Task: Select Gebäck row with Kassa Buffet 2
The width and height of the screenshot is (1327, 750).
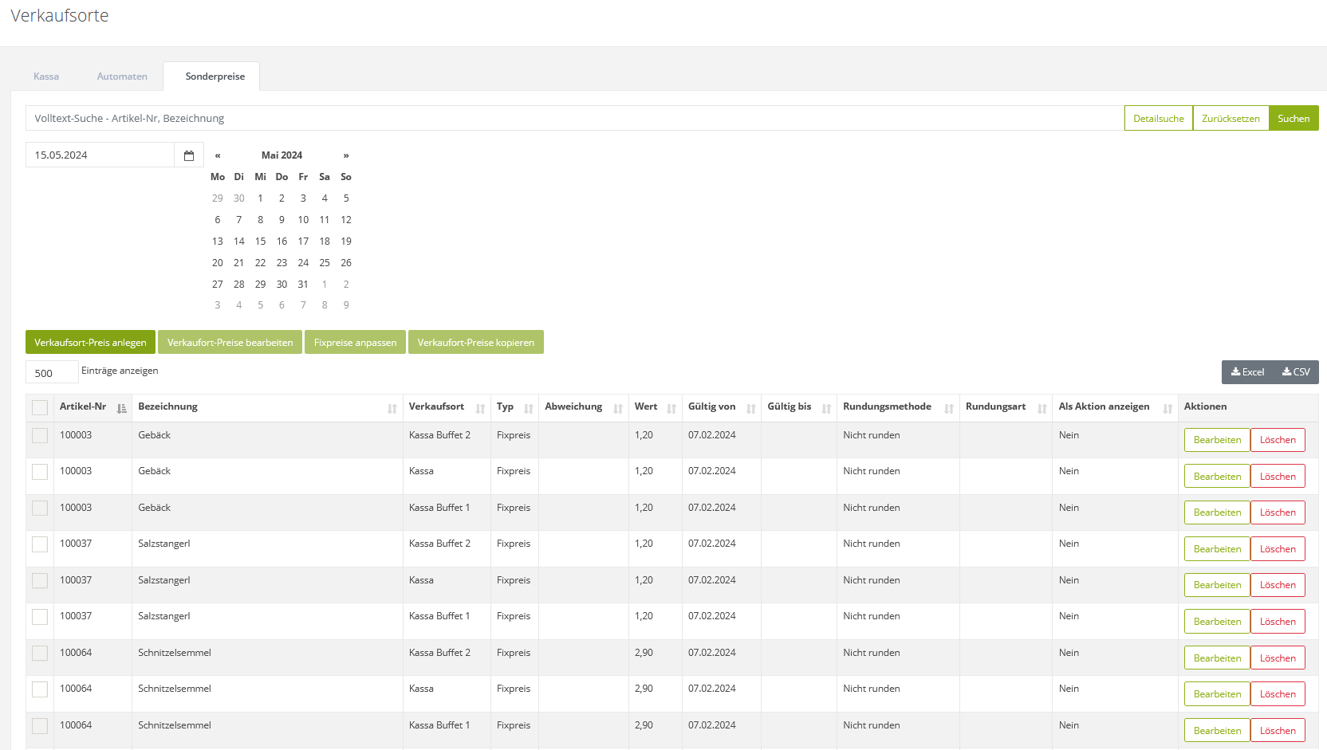Action: pyautogui.click(x=40, y=436)
